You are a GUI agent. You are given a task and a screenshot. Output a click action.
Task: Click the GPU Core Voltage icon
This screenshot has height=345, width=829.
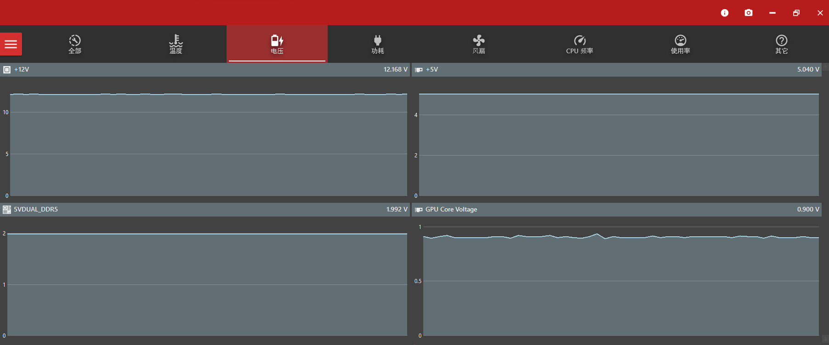click(419, 210)
